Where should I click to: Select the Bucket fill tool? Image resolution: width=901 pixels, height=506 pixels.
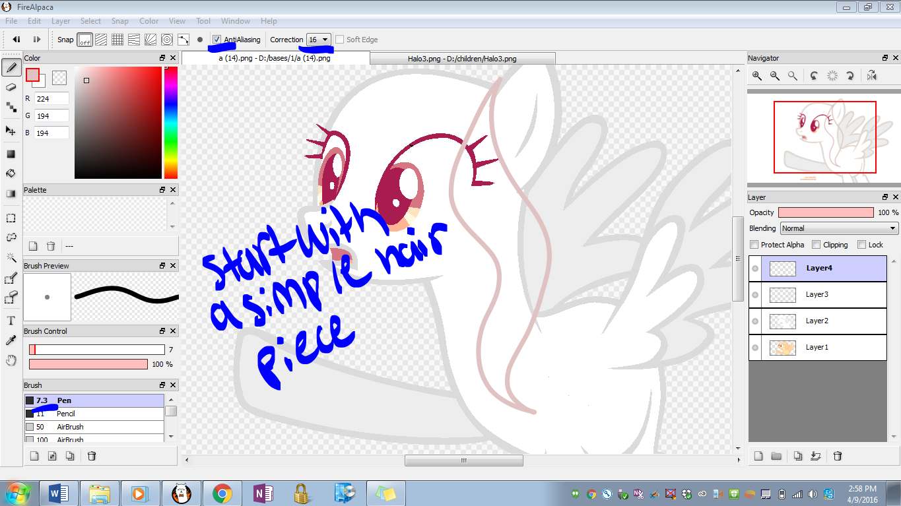pyautogui.click(x=11, y=174)
